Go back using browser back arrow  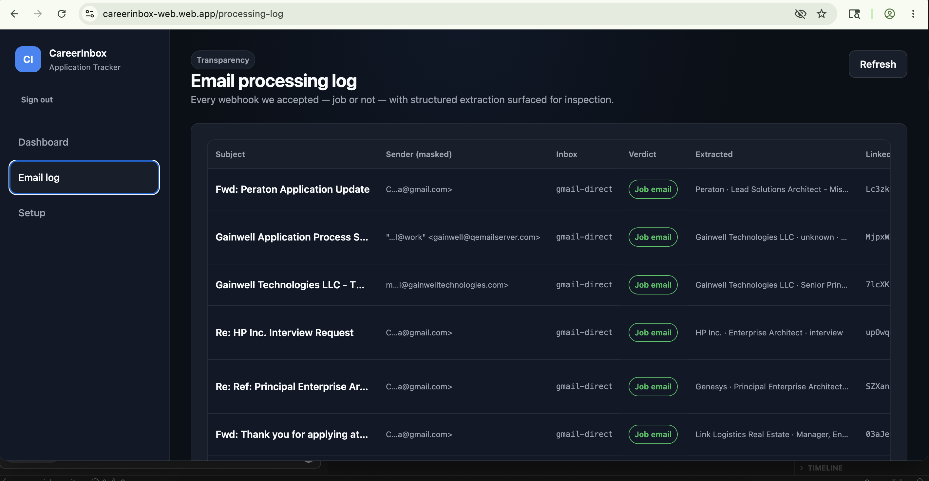(14, 14)
